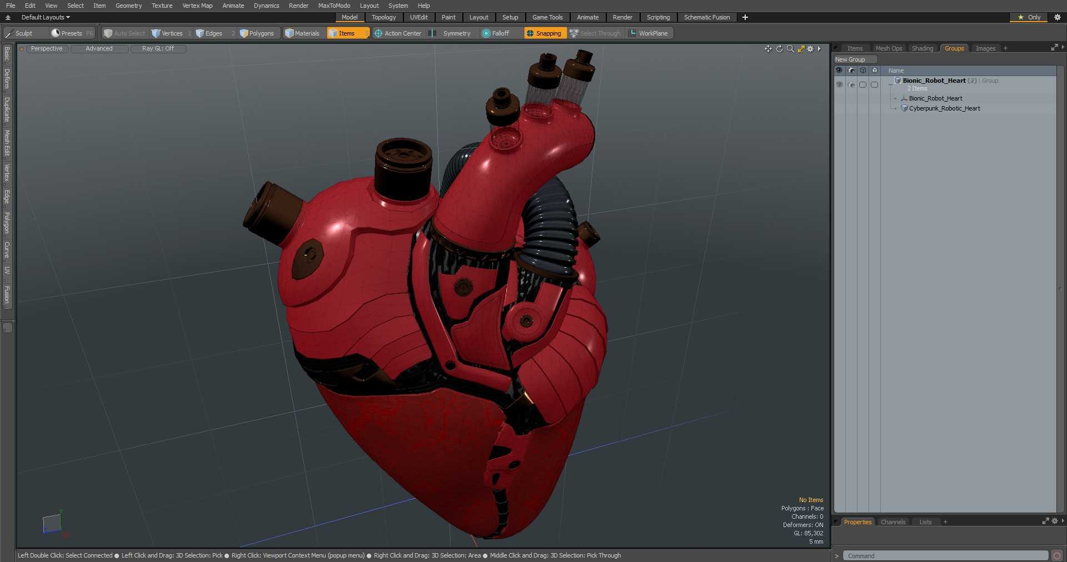Screen dimensions: 1067x562
Task: Toggle Items selection mode
Action: click(x=348, y=33)
